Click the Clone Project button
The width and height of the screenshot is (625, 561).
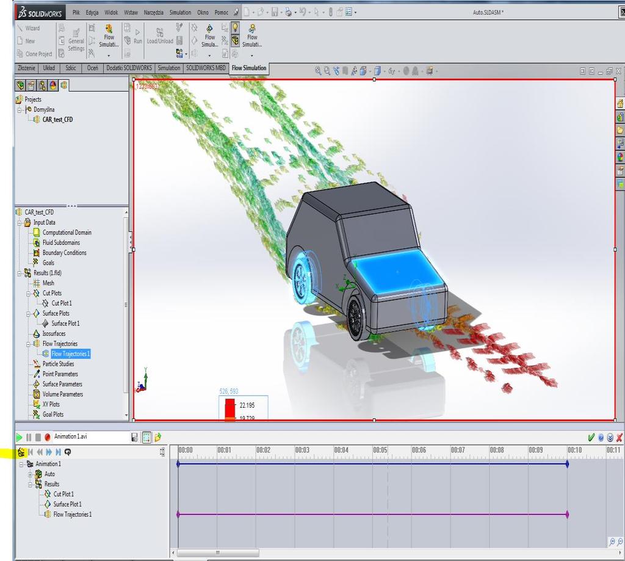click(34, 54)
